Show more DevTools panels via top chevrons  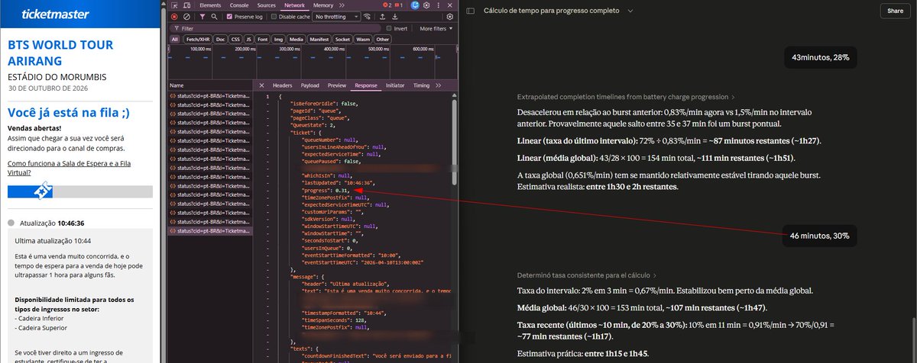pyautogui.click(x=342, y=5)
